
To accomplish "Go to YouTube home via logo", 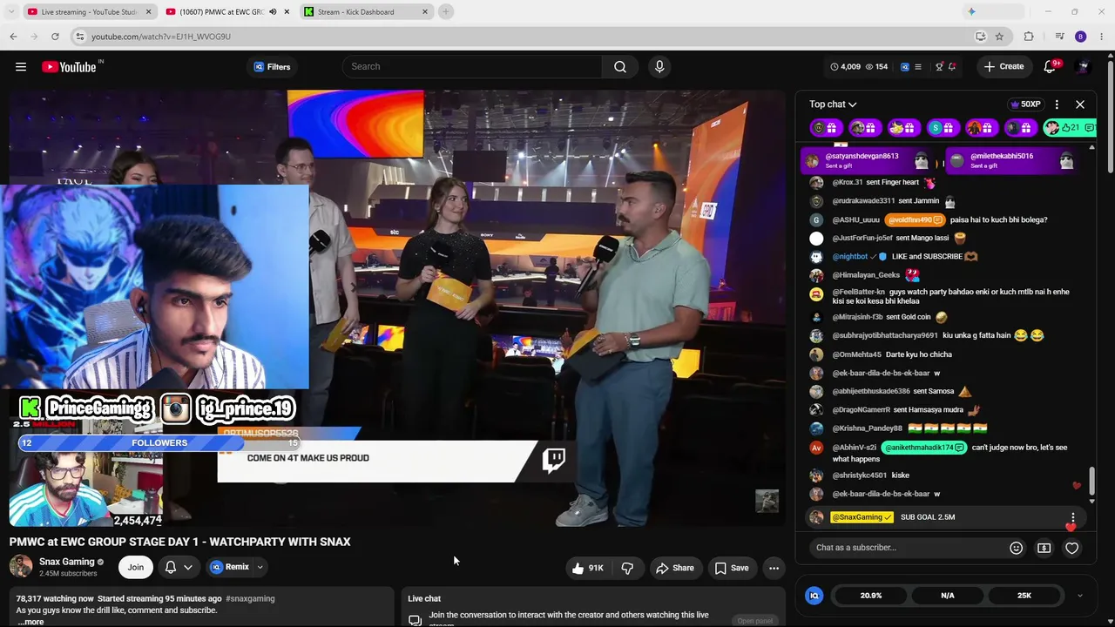I will 69,67.
